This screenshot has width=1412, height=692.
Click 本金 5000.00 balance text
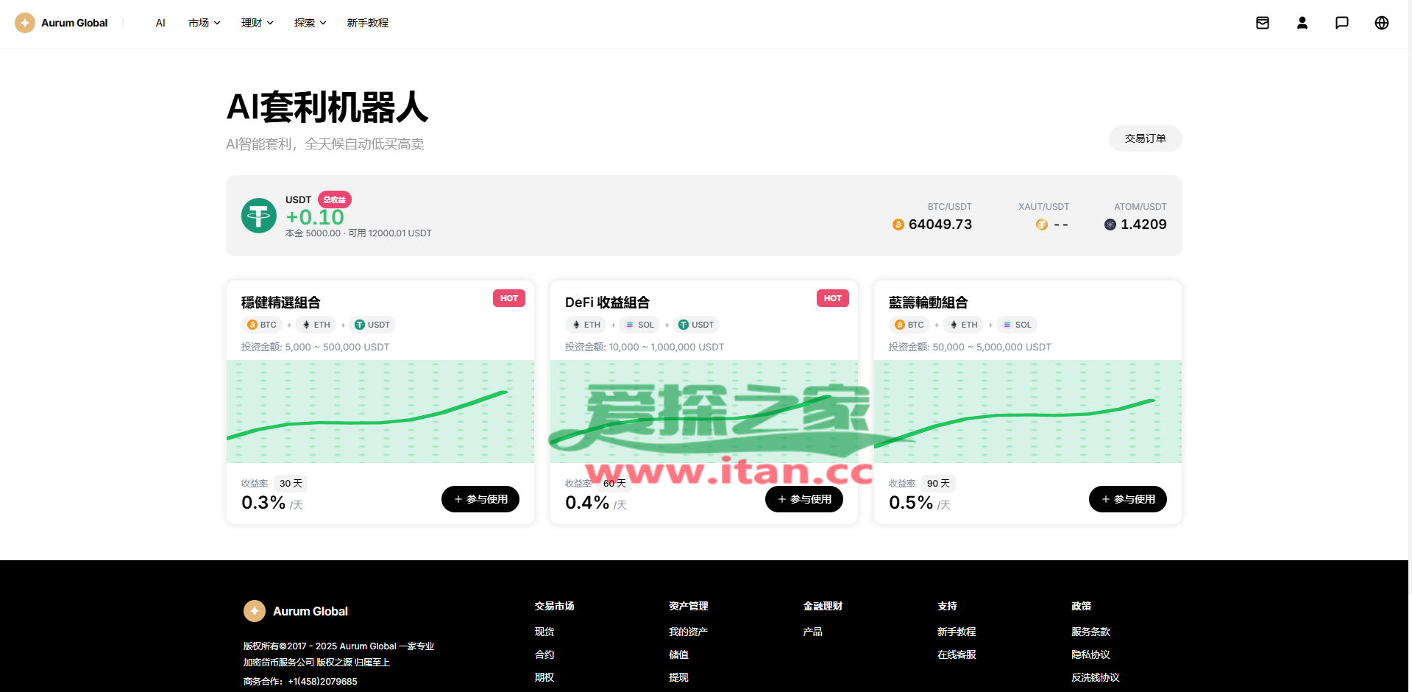[x=313, y=233]
